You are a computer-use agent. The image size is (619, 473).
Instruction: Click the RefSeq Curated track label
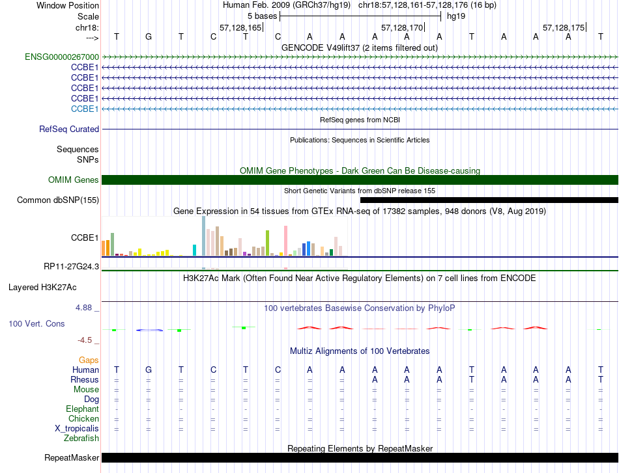69,129
